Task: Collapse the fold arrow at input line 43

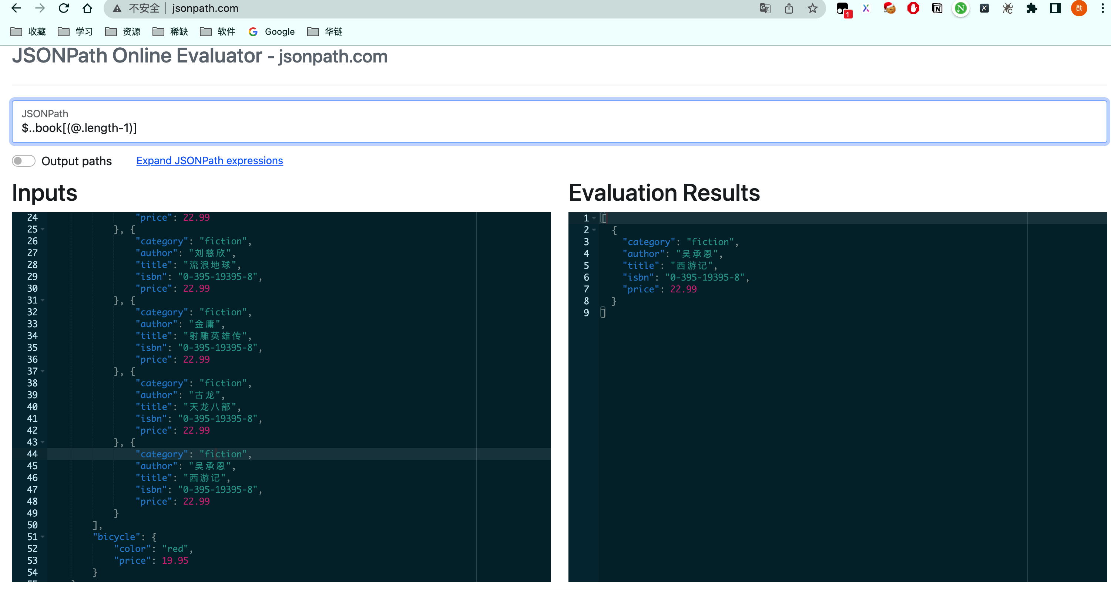Action: pyautogui.click(x=43, y=442)
